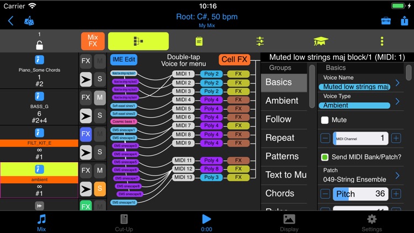Tap info icon for FILT_KIT_E cell

39,133
